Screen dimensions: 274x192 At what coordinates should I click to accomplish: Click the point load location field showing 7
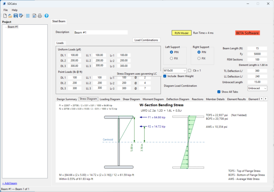pos(145,88)
